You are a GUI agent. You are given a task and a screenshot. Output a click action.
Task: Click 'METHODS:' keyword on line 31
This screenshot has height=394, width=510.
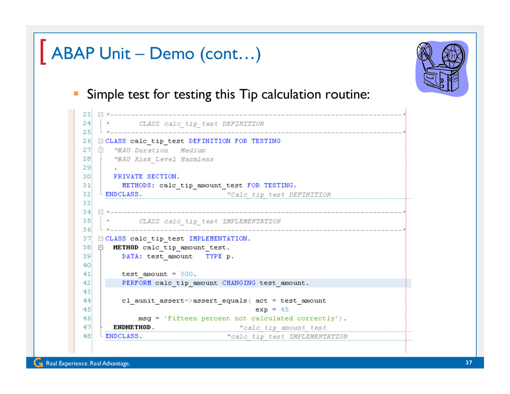pyautogui.click(x=138, y=185)
